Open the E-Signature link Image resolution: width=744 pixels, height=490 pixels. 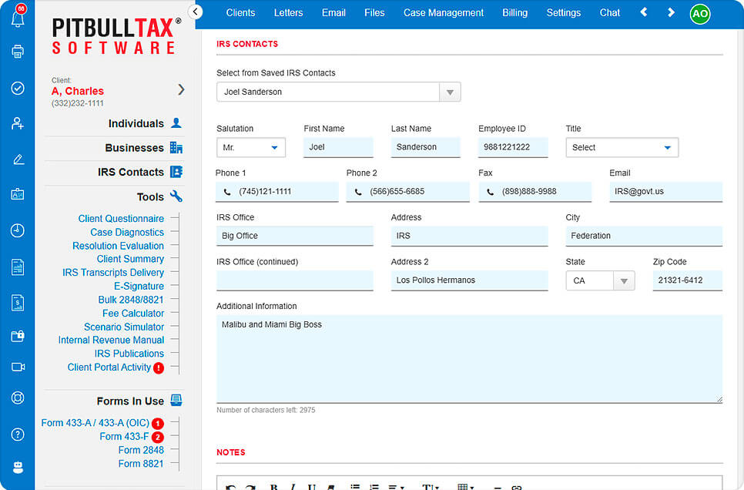click(139, 287)
